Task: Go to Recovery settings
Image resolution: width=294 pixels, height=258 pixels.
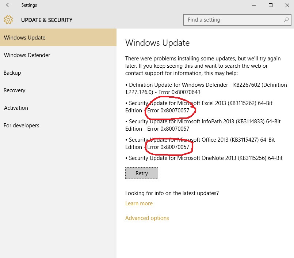Action: pyautogui.click(x=58, y=90)
